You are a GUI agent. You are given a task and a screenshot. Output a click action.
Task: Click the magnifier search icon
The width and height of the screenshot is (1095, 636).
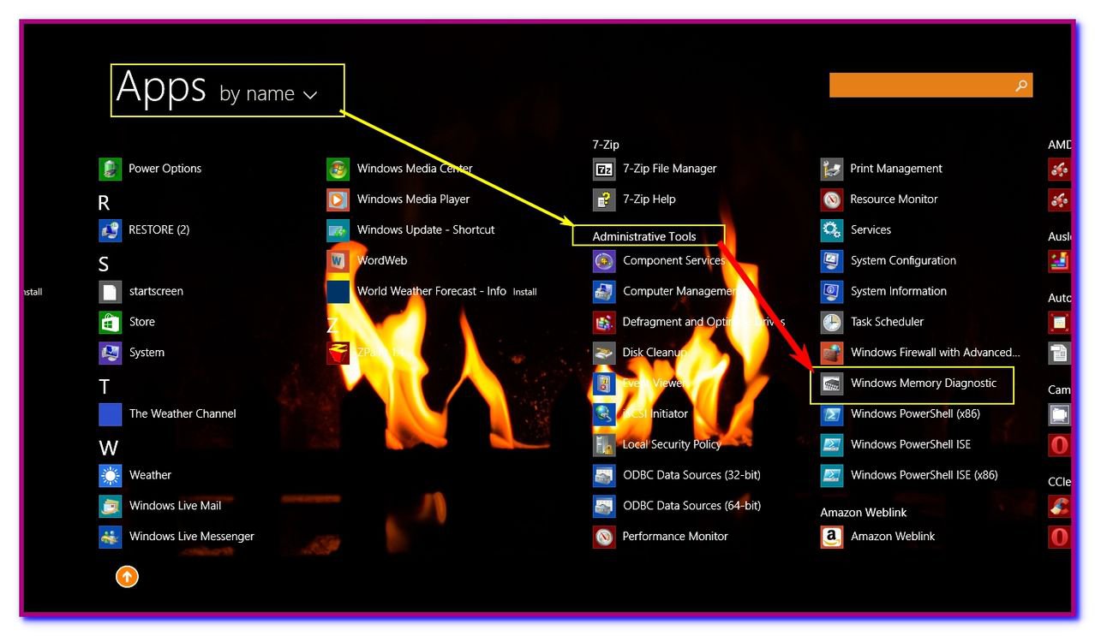pos(1021,85)
